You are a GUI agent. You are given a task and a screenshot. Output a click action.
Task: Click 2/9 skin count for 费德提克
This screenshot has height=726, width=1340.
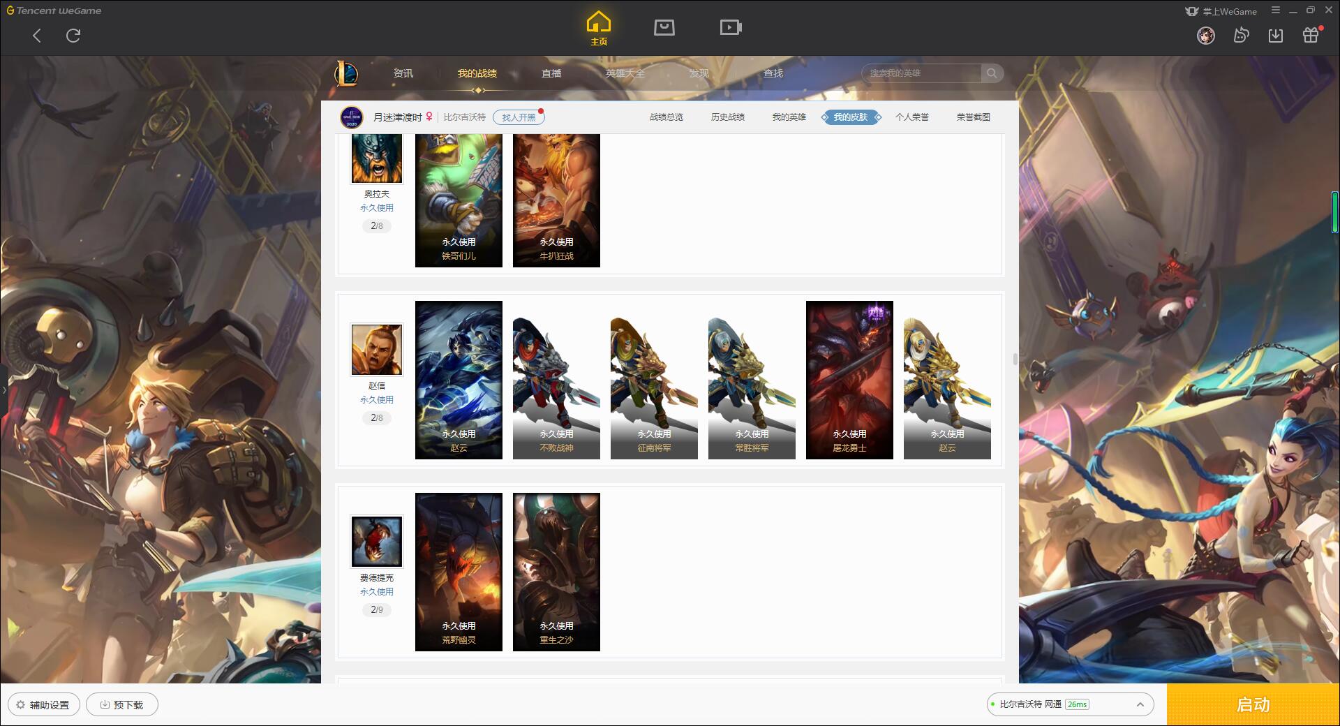coord(377,610)
